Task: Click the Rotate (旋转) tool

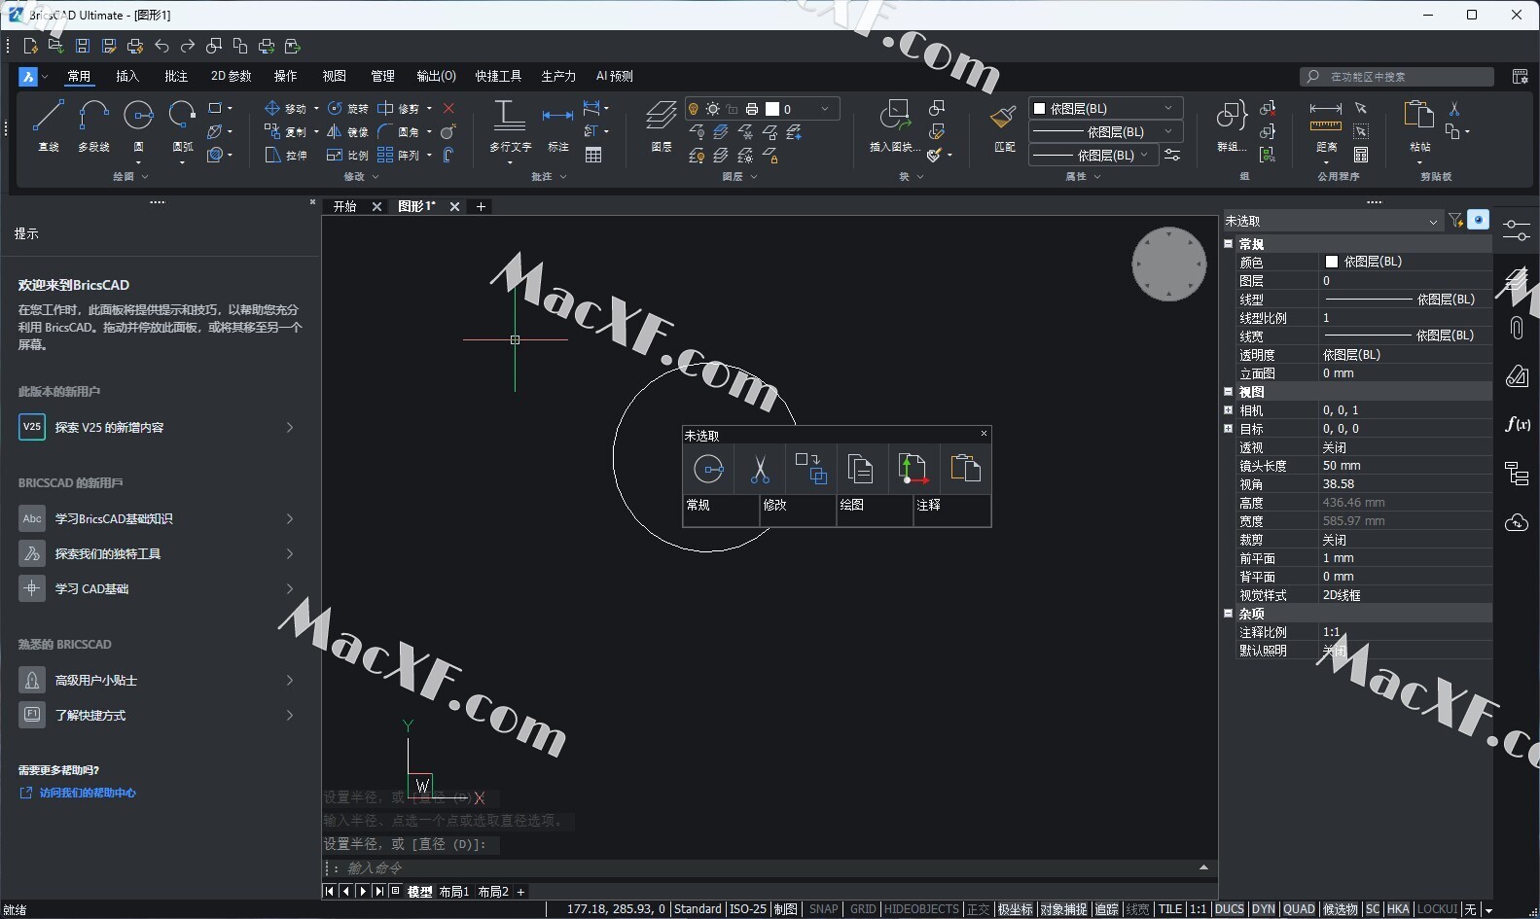Action: point(348,109)
